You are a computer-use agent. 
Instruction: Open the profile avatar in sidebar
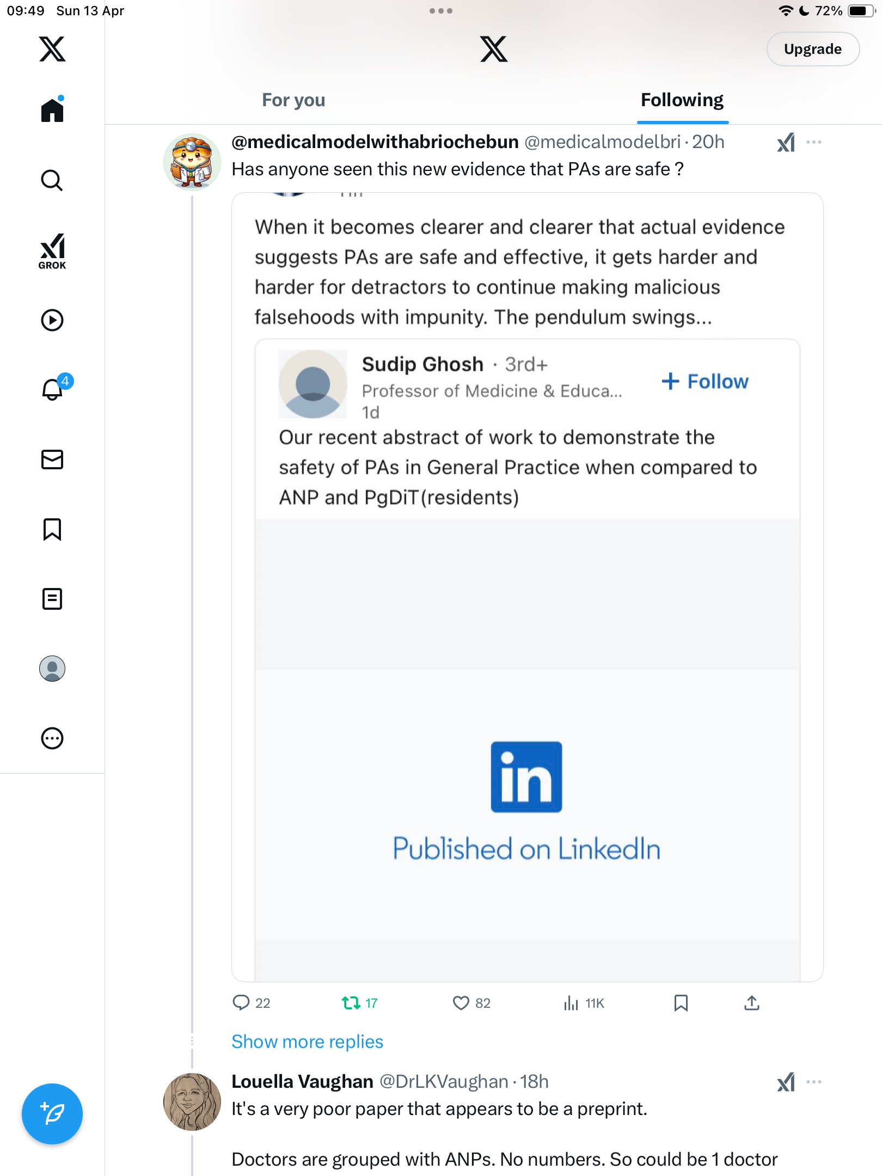coord(52,669)
